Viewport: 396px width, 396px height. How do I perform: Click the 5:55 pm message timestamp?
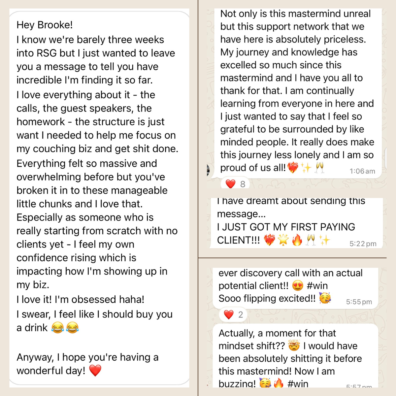(359, 302)
